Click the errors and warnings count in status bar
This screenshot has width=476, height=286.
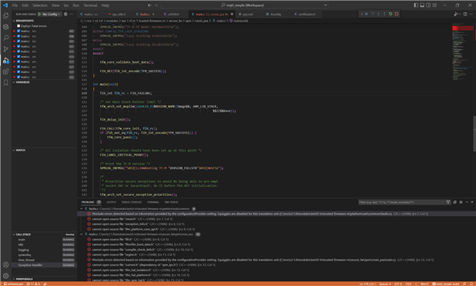click(33, 284)
